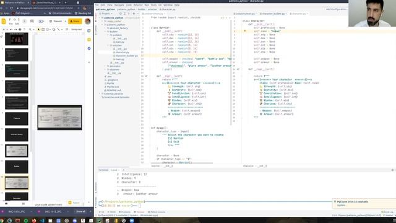Open the Present dropdown arrow
The image size is (396, 223).
point(65,21)
